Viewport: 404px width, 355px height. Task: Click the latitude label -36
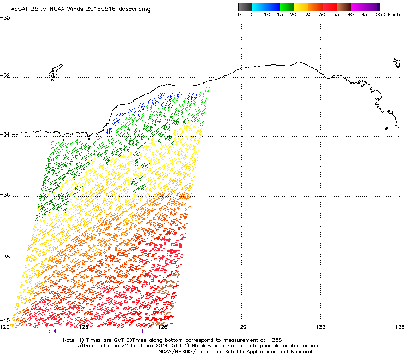click(5, 194)
